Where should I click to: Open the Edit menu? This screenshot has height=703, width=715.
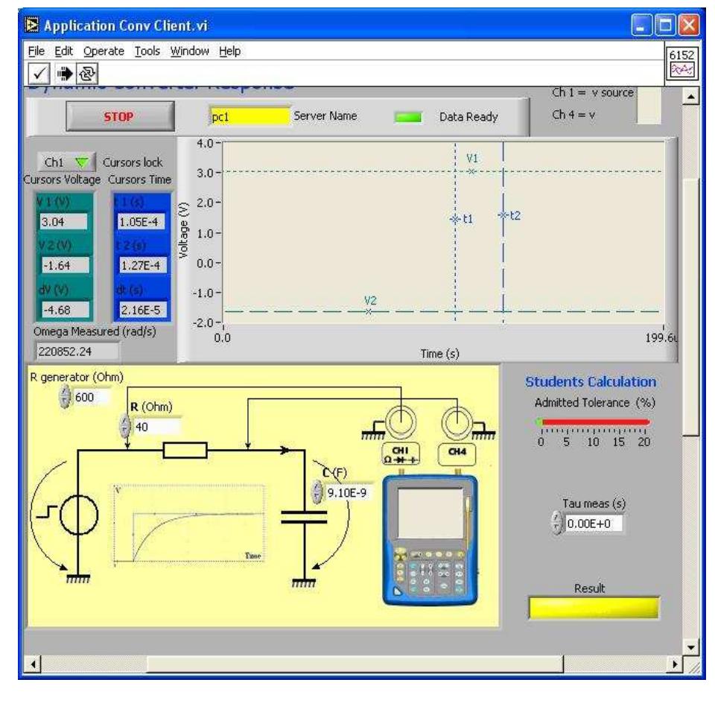pyautogui.click(x=63, y=51)
